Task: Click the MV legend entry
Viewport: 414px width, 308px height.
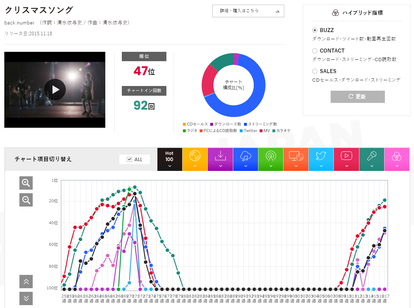Action: point(265,131)
